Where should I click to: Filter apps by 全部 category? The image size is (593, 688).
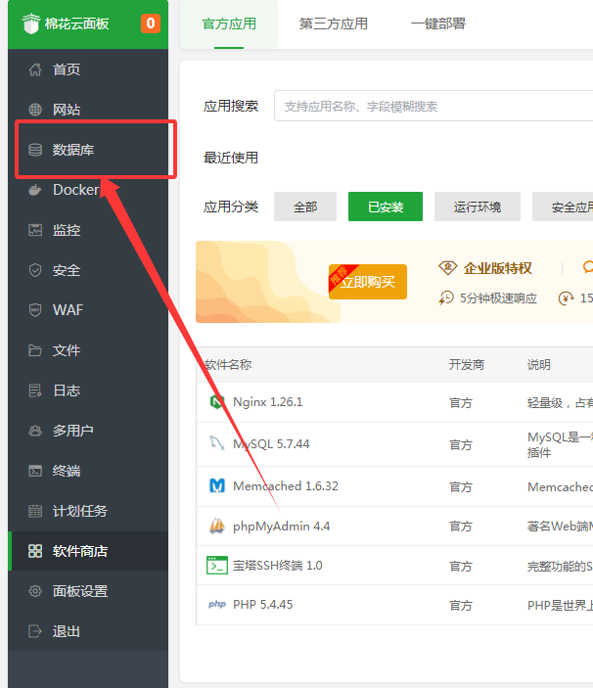tap(305, 206)
